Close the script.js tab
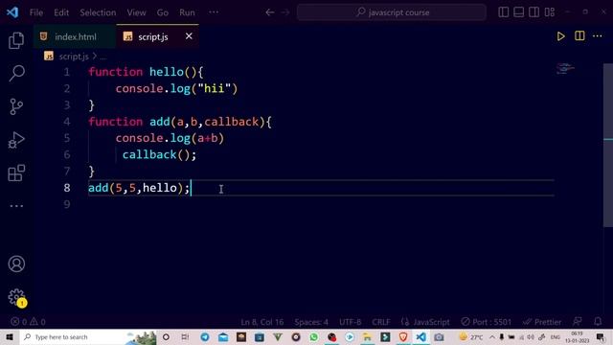 click(x=189, y=36)
